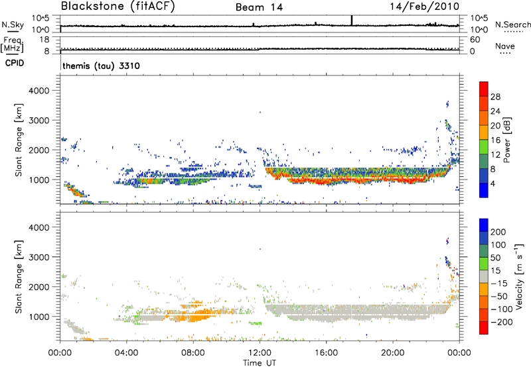Click the Power [dB] color bar
This screenshot has width=531, height=367.
(484, 139)
